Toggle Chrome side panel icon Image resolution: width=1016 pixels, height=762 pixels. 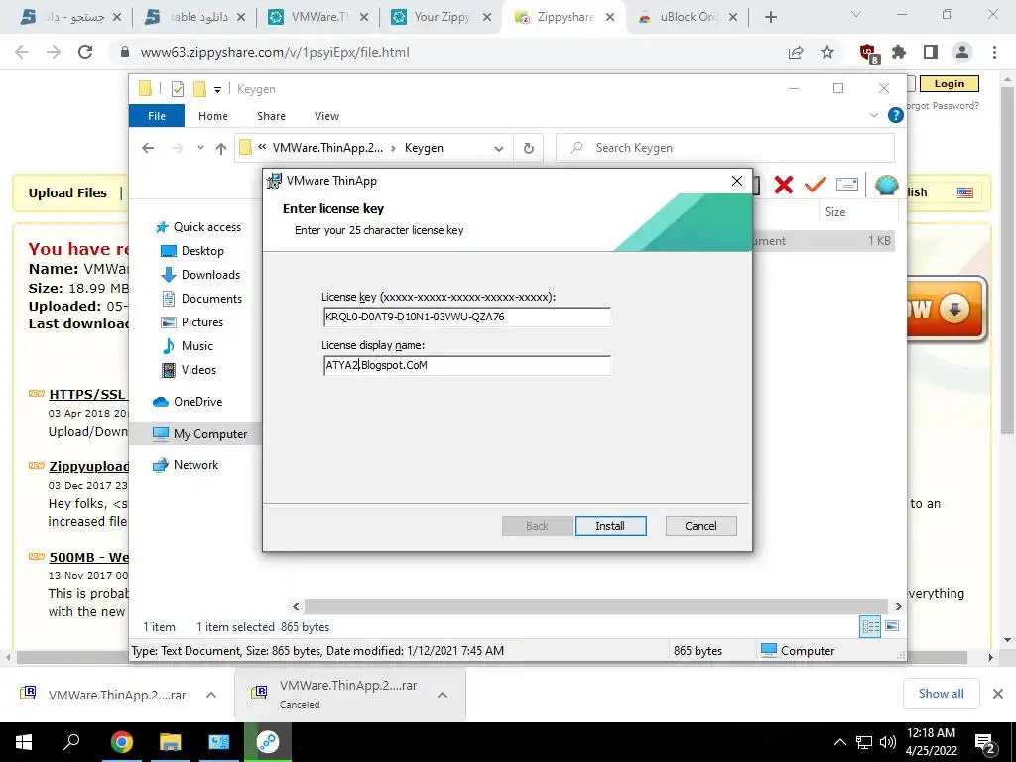pos(931,52)
